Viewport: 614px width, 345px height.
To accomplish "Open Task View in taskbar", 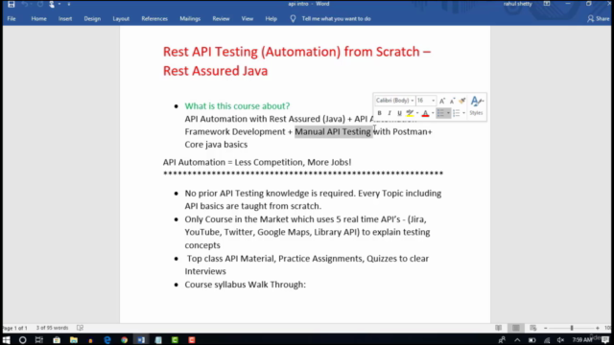I will click(39, 340).
